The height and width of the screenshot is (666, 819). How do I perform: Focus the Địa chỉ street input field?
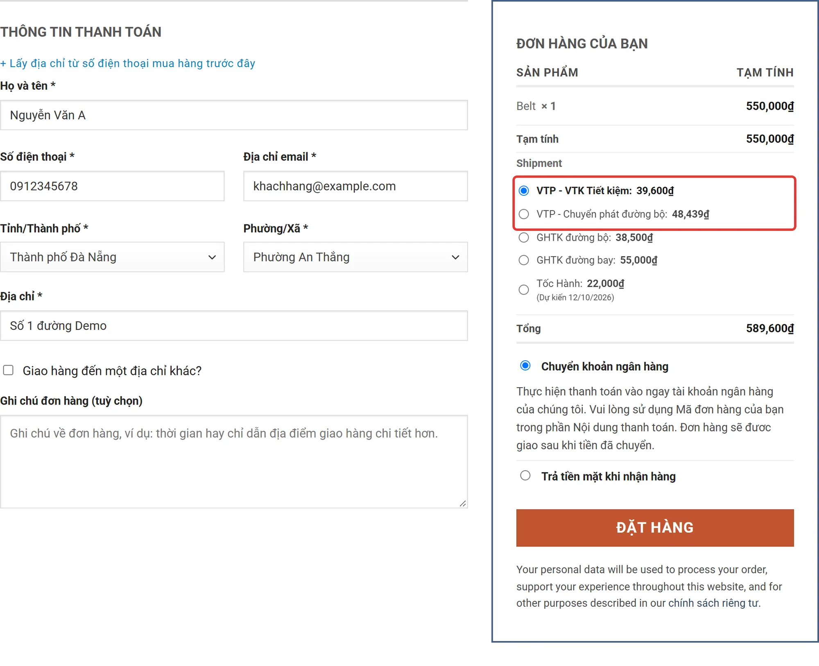click(234, 326)
